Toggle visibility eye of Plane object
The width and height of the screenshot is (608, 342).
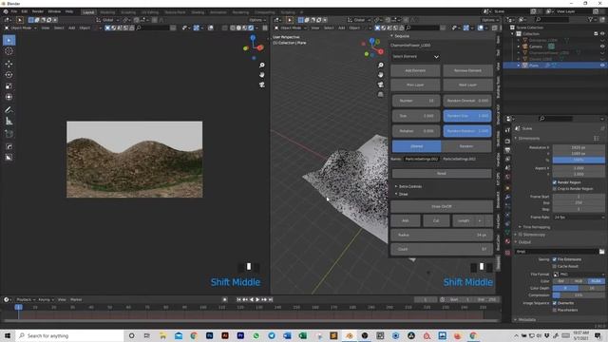pyautogui.click(x=601, y=66)
